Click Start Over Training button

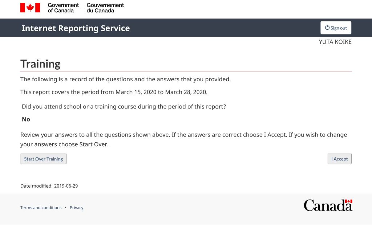pos(44,159)
